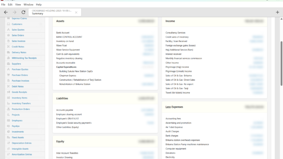Open the View menu
Screen dimensions: 283x159
coord(18,4)
